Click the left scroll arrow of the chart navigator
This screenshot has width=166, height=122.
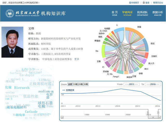62,118
